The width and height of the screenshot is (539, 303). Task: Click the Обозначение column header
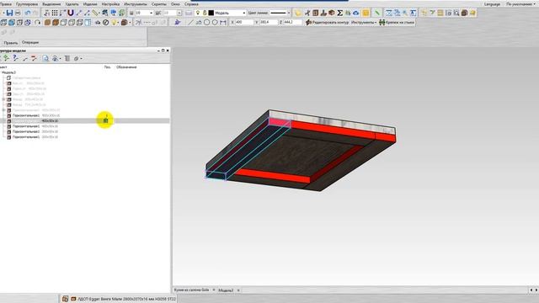coord(126,67)
